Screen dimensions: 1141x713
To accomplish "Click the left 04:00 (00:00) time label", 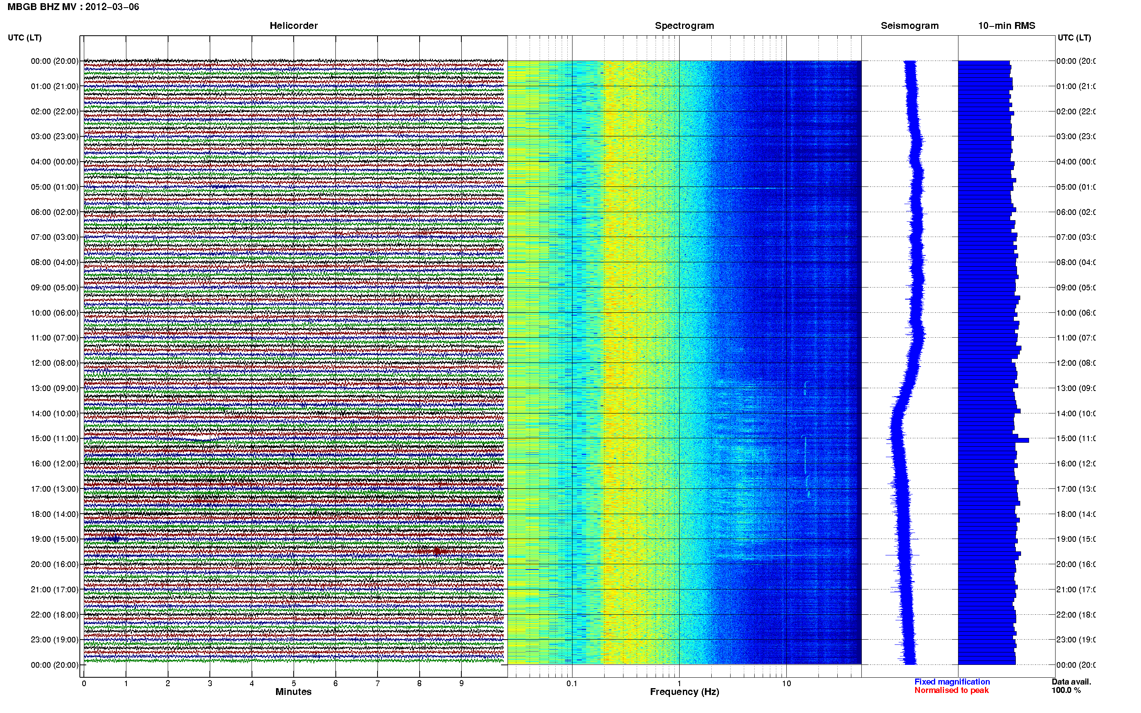I will 55,162.
